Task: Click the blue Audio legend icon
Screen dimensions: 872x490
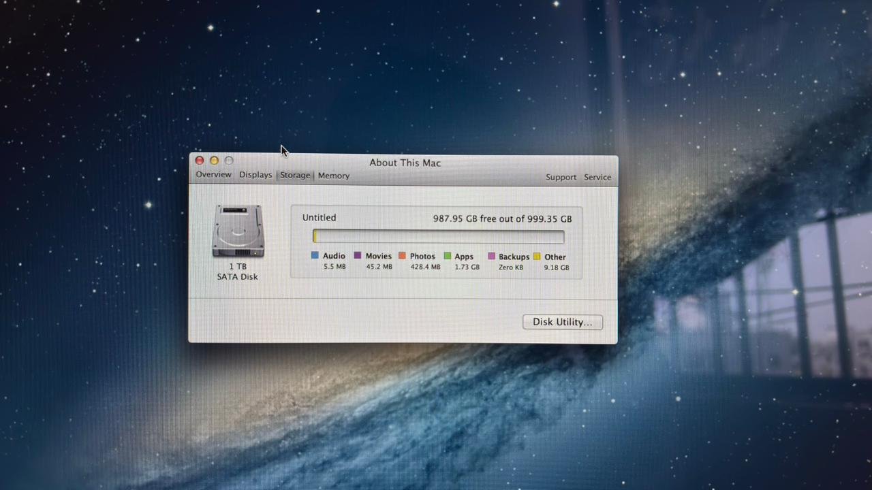Action: pyautogui.click(x=314, y=255)
